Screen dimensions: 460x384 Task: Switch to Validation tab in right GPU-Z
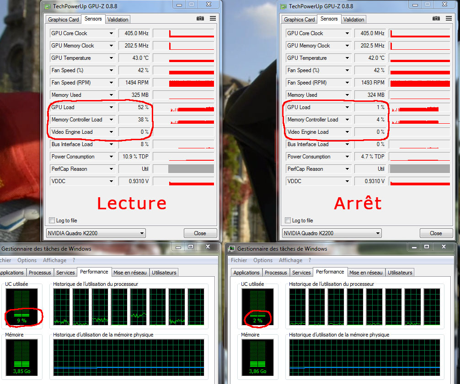[353, 20]
